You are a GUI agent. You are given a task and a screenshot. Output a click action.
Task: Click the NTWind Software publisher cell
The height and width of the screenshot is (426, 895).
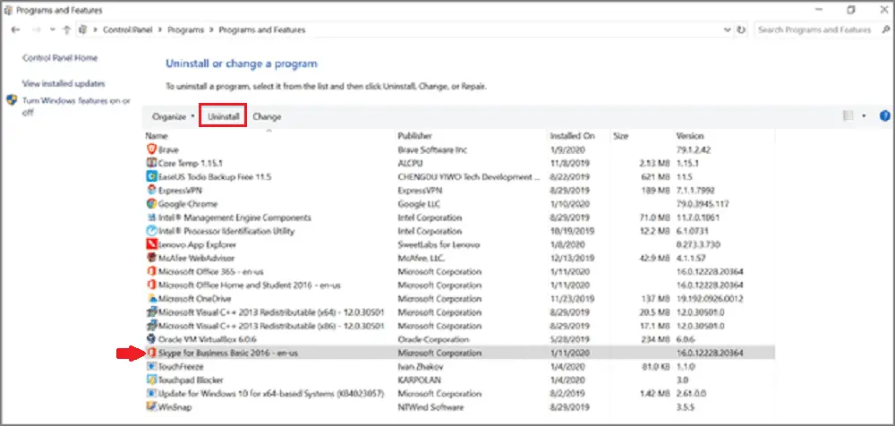pyautogui.click(x=431, y=407)
